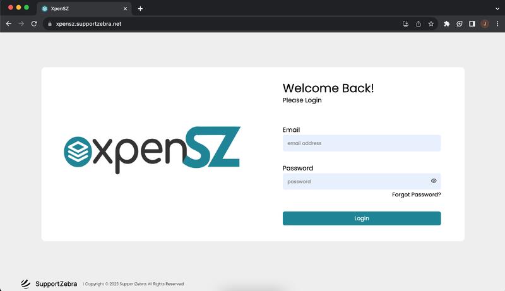The image size is (505, 291).
Task: Open the Chrome three-dot menu
Action: click(497, 24)
